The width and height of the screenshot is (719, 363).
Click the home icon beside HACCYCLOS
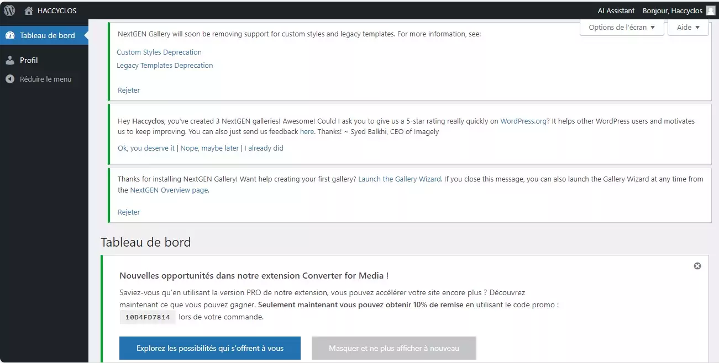click(29, 10)
